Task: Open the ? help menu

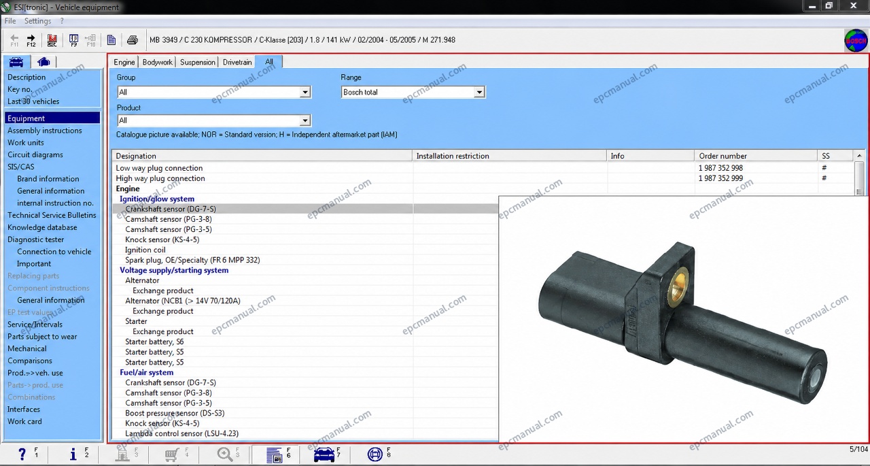Action: (62, 21)
